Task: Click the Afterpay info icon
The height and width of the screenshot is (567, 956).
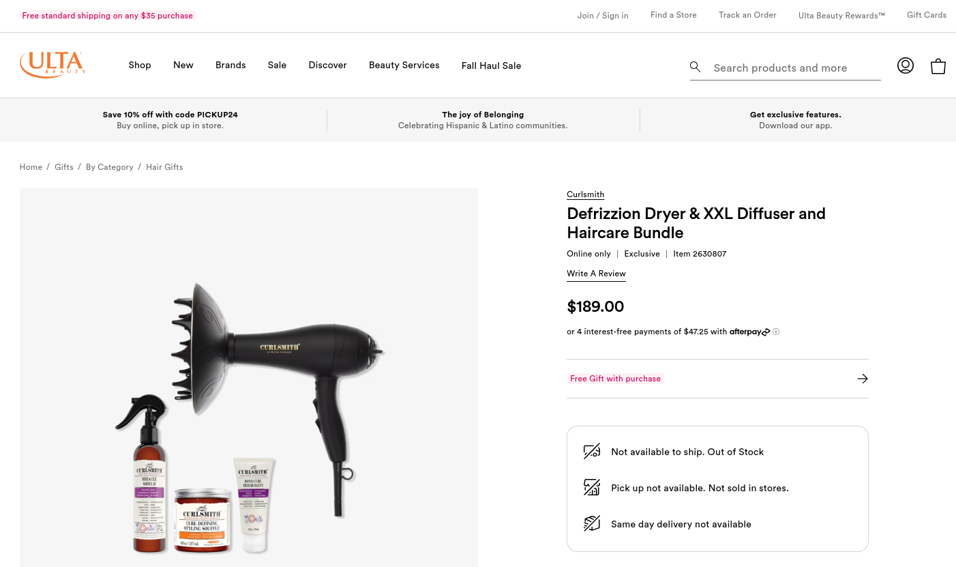Action: [x=776, y=332]
